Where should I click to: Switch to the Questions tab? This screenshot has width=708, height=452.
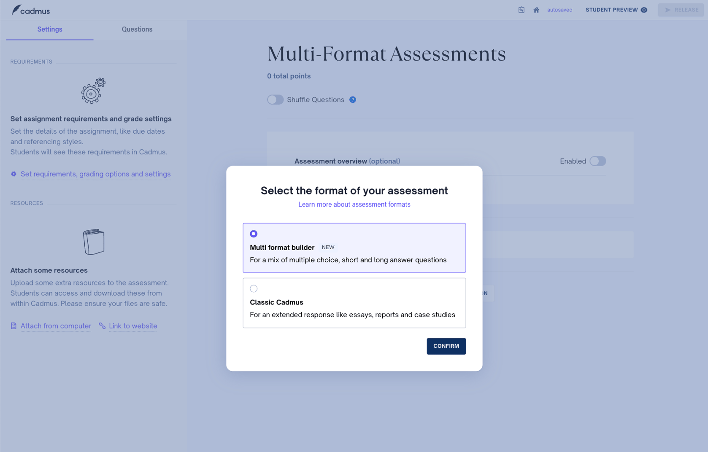coord(137,29)
